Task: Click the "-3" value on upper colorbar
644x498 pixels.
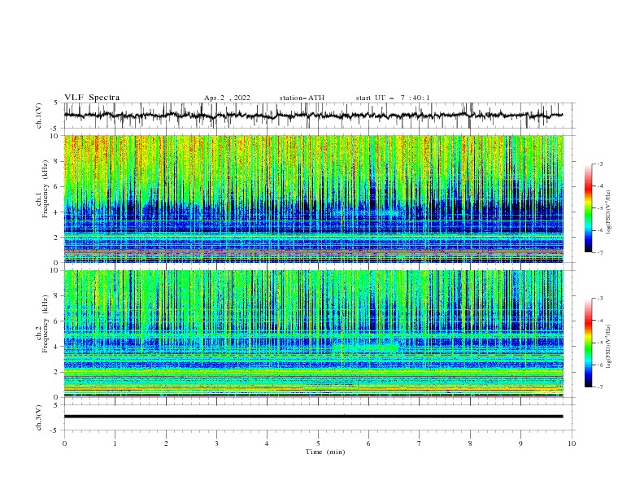Action: 599,164
